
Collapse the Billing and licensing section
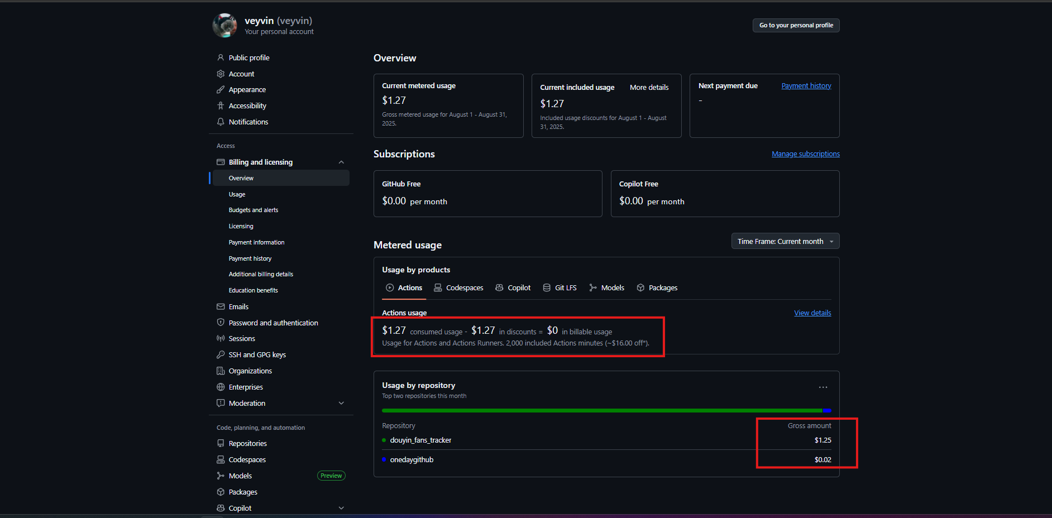coord(341,162)
